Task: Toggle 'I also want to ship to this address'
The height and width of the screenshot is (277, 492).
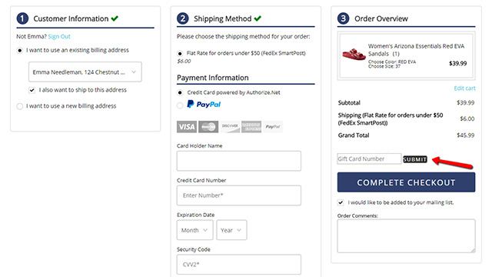Action: click(32, 90)
